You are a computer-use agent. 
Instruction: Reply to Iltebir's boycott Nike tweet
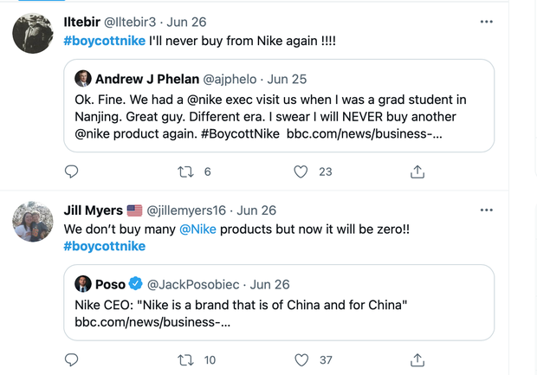tap(72, 171)
